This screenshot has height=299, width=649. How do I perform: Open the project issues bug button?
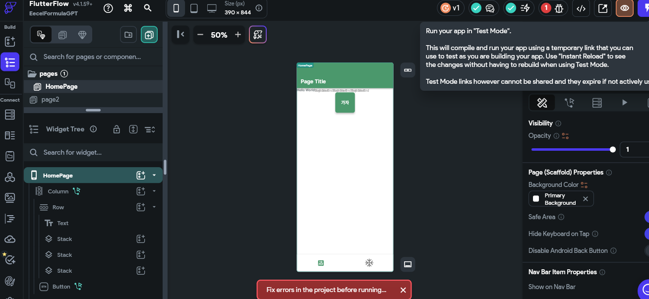pos(553,8)
